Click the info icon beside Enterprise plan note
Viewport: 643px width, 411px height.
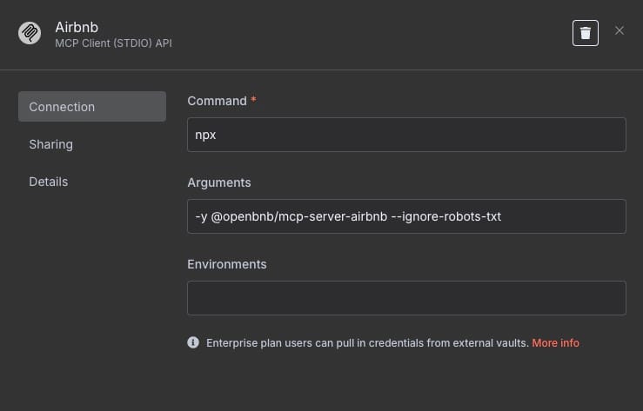[x=193, y=342]
